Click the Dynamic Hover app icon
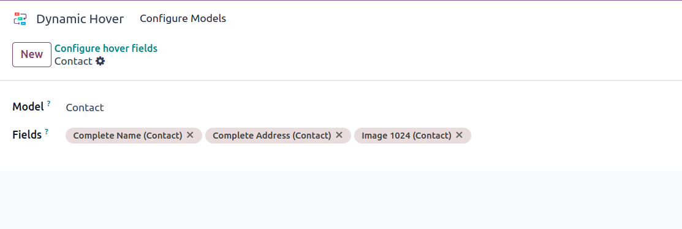This screenshot has height=229, width=682. pyautogui.click(x=20, y=19)
